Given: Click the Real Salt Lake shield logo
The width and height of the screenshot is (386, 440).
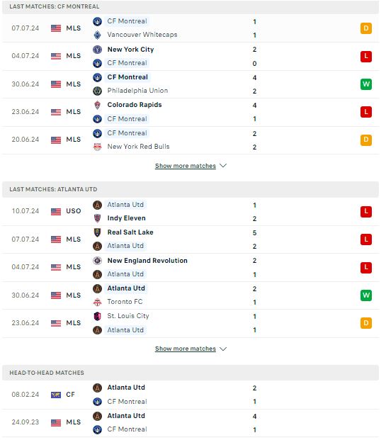Looking at the screenshot, I should (x=97, y=232).
